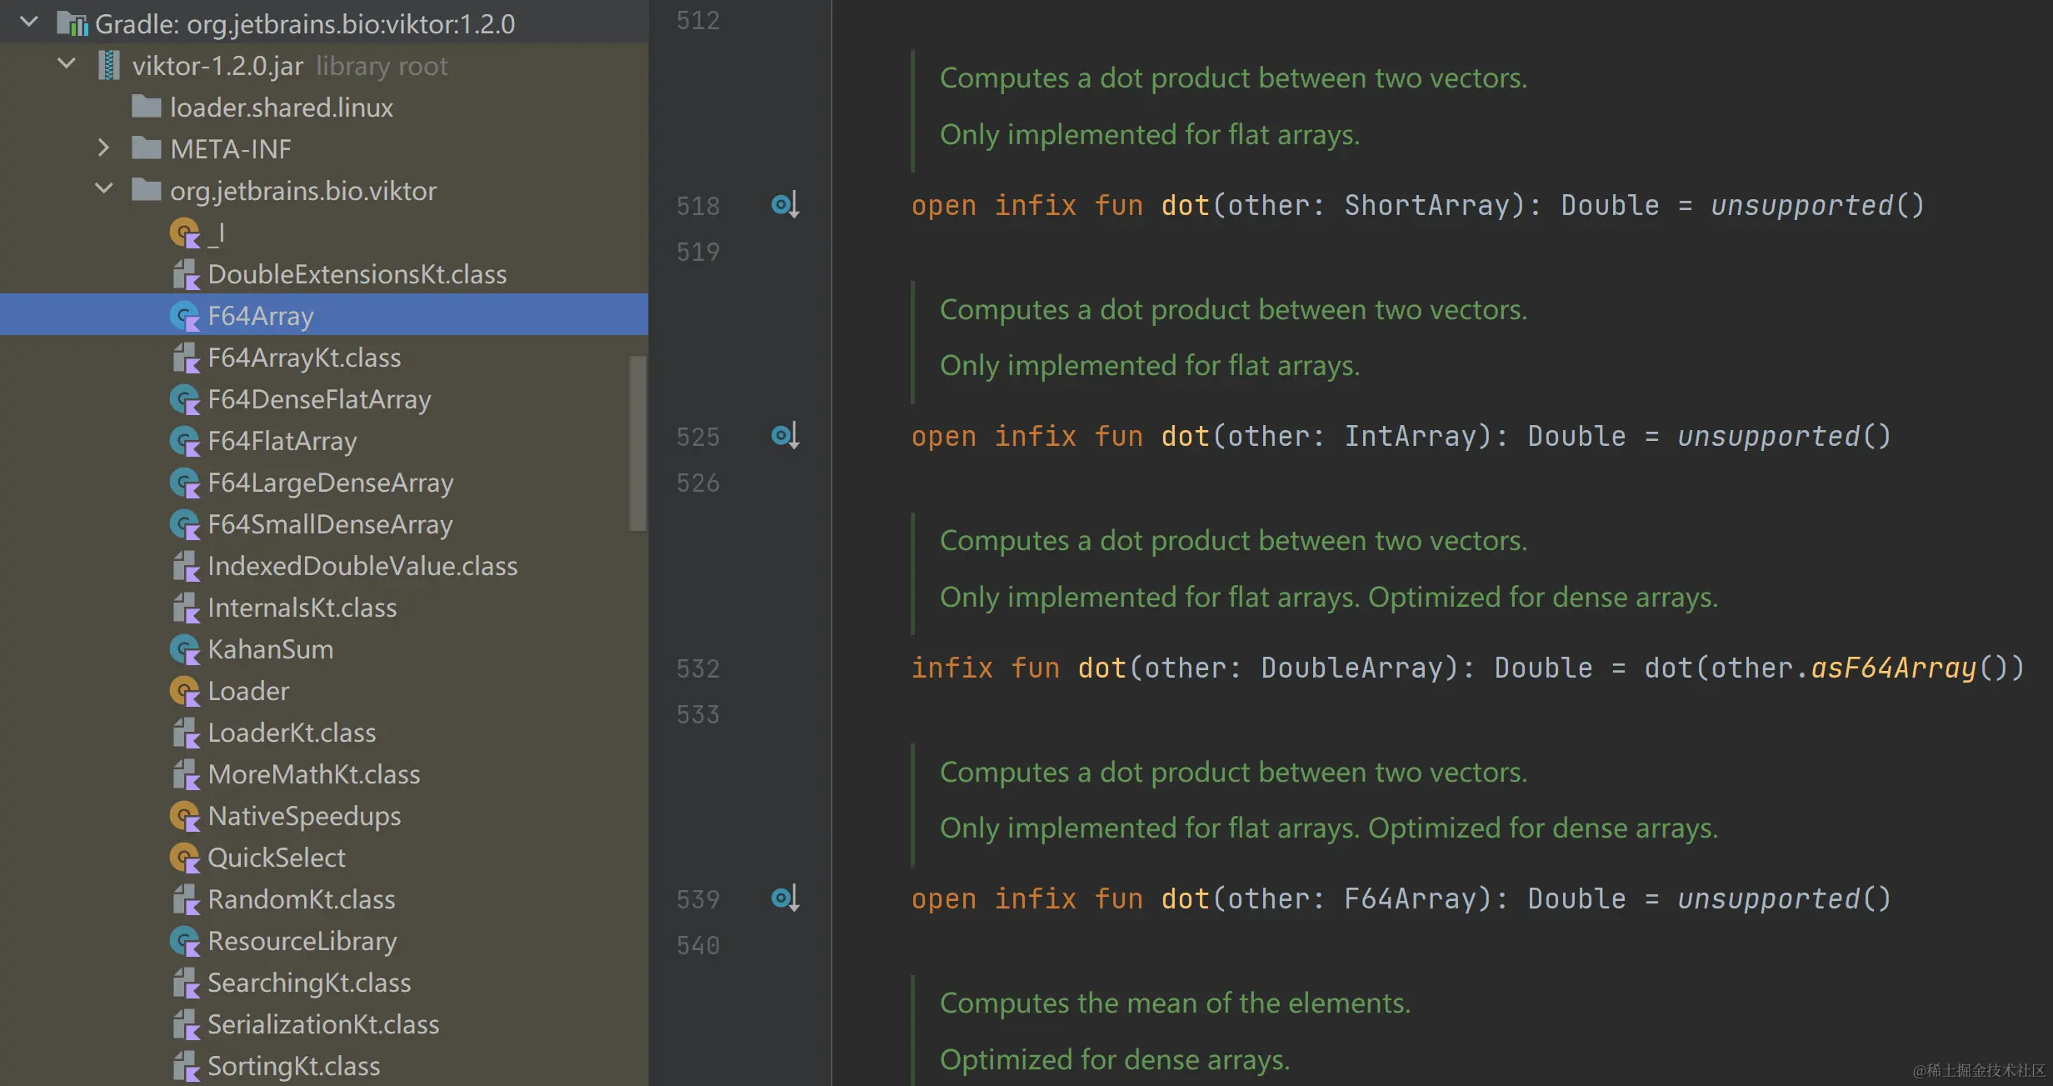Click the META-INF folder icon
This screenshot has width=2053, height=1086.
point(147,148)
